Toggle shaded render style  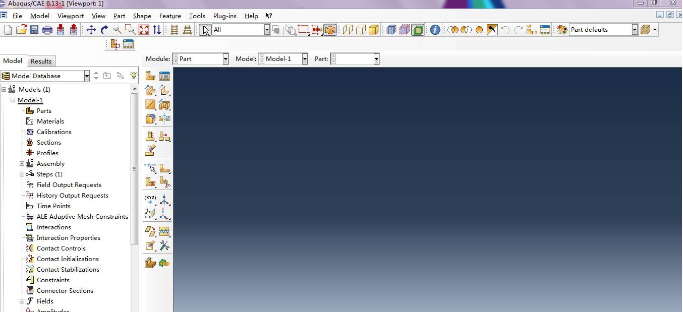pos(373,30)
